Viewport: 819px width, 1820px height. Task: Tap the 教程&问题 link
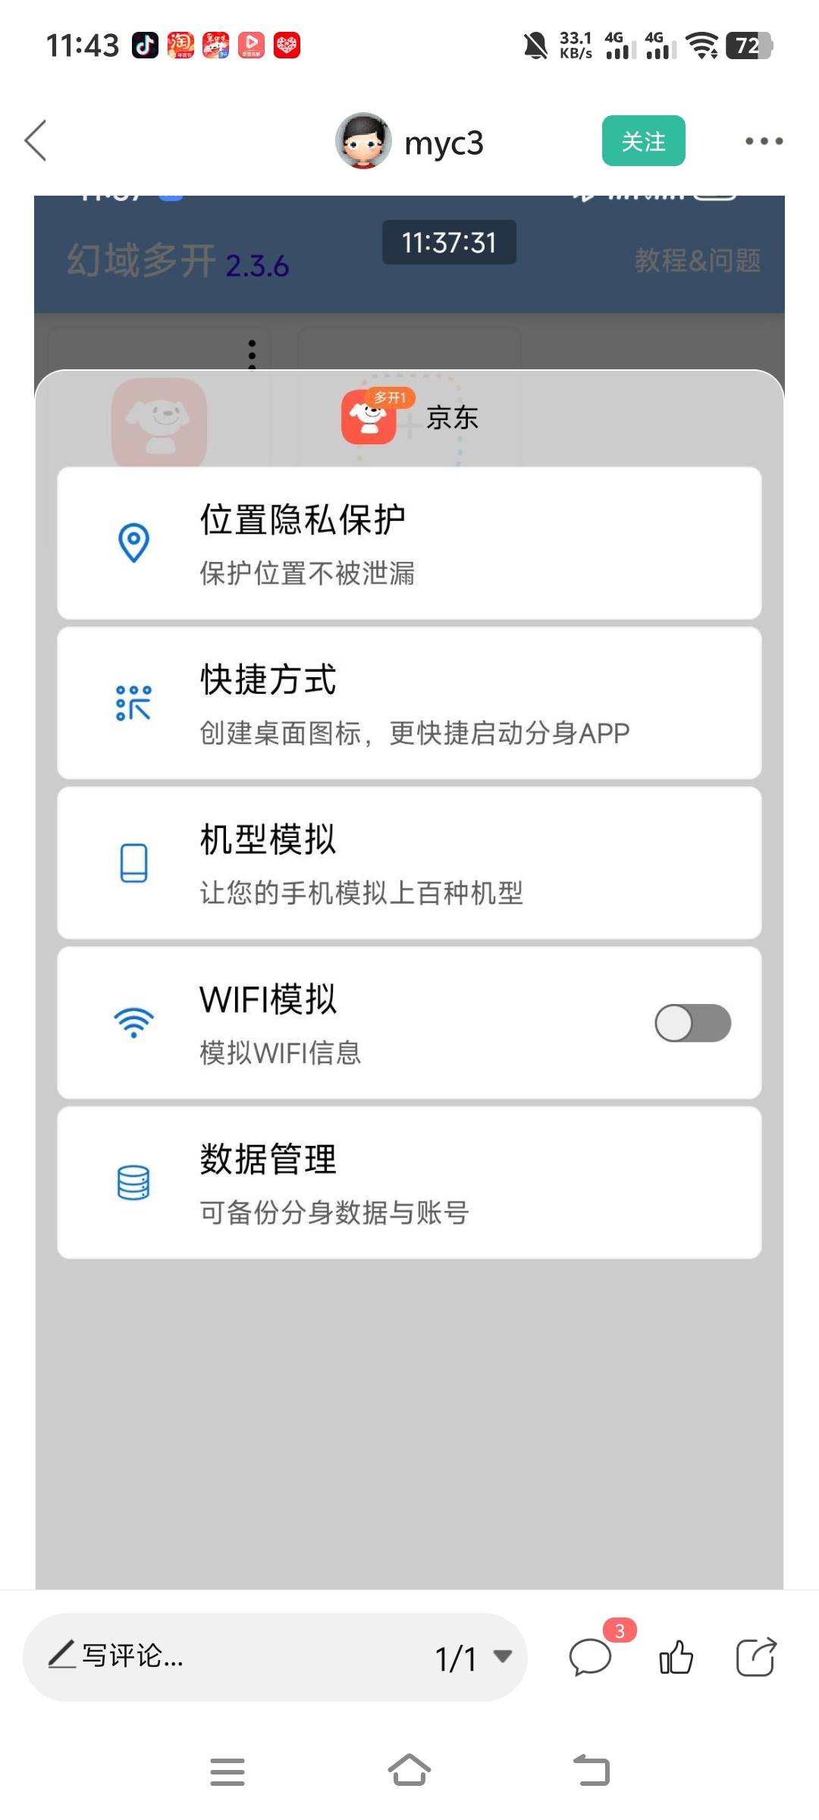[x=698, y=261]
